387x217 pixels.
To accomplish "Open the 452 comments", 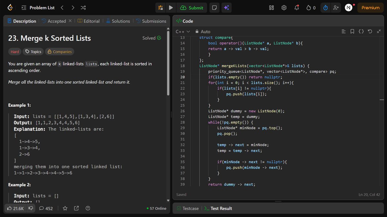I will (46, 208).
